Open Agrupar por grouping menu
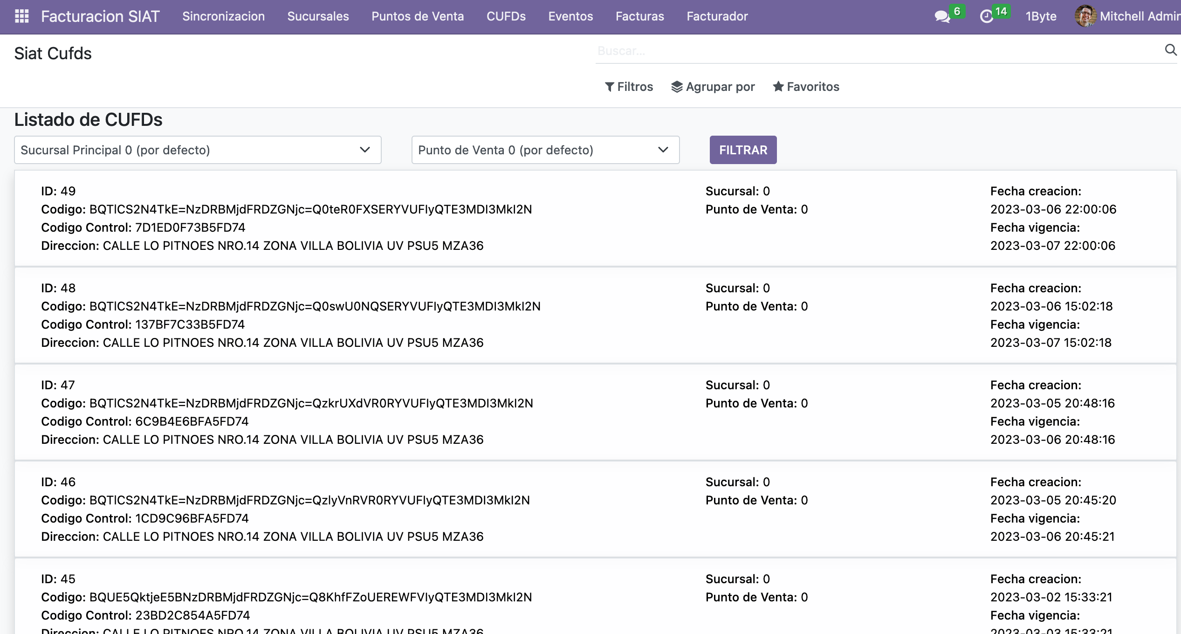 point(713,87)
